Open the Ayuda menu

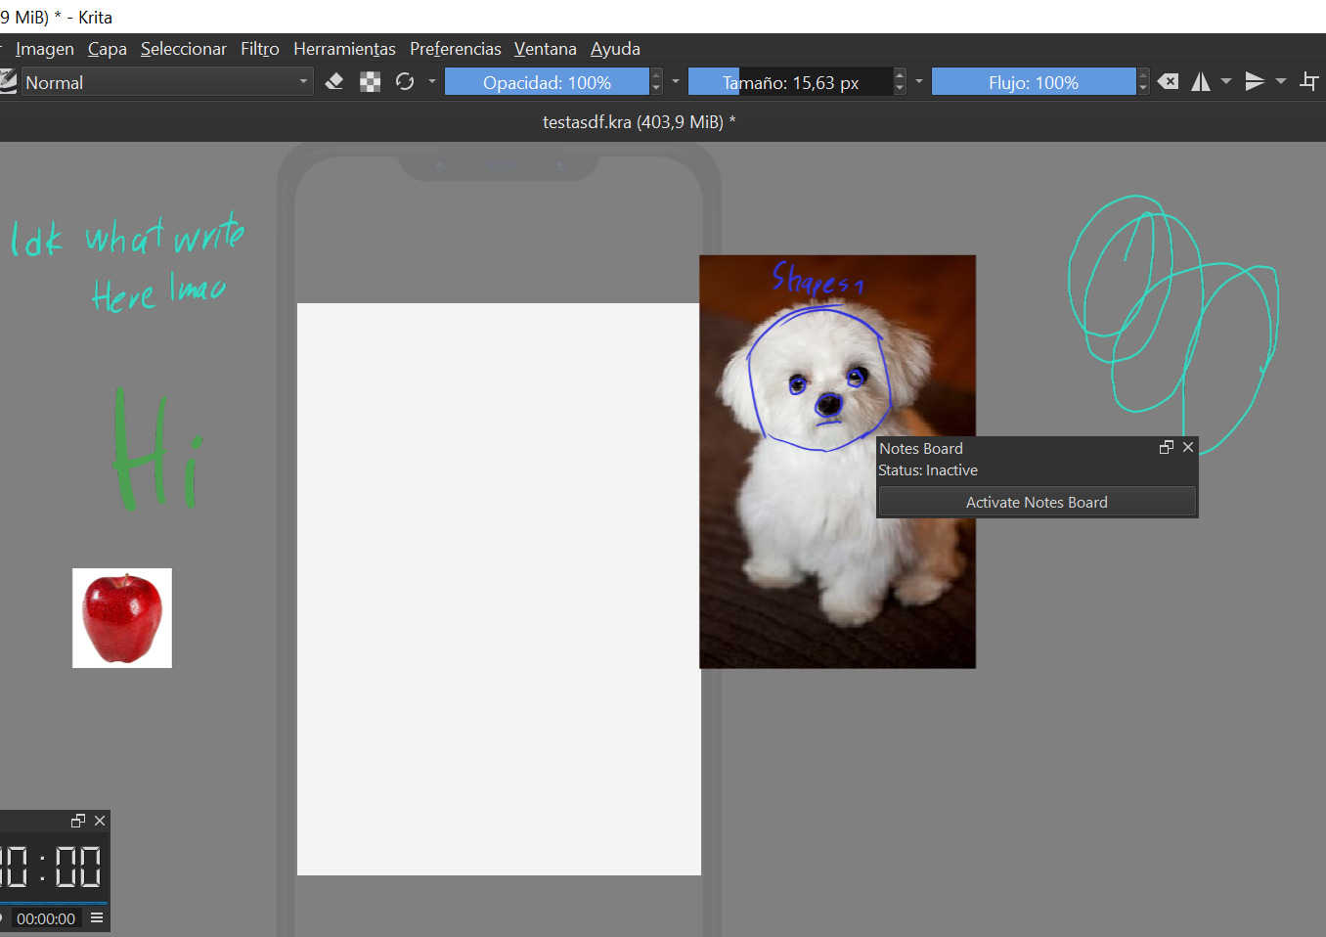pyautogui.click(x=615, y=49)
